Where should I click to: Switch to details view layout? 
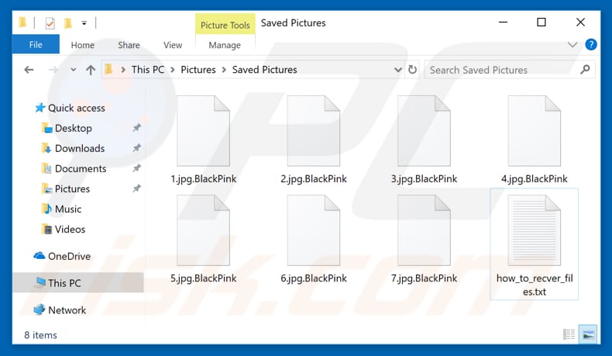pos(570,335)
